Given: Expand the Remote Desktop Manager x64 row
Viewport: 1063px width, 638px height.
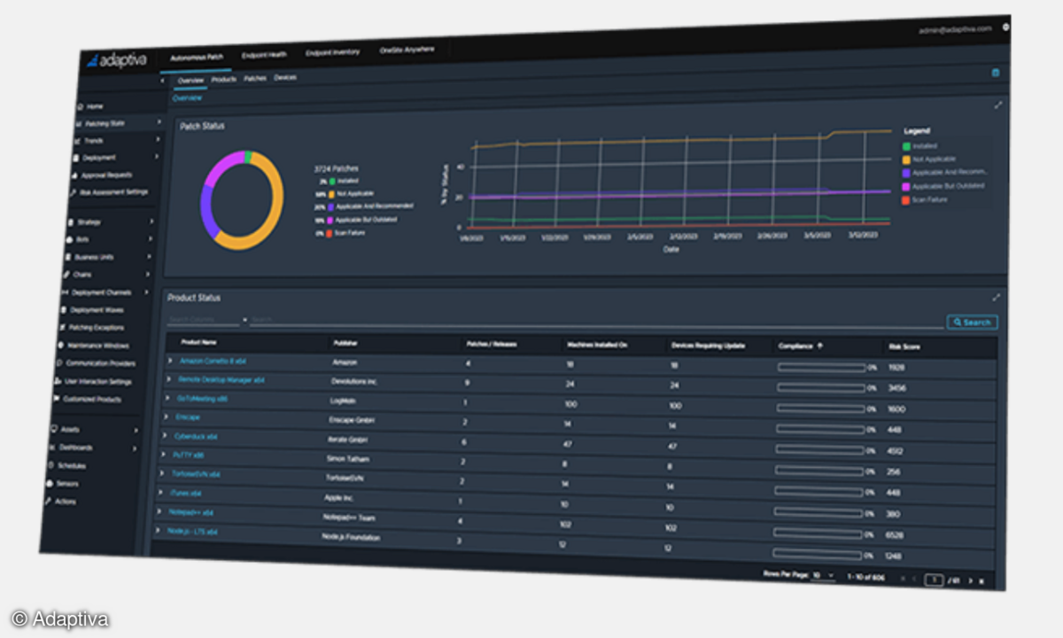Looking at the screenshot, I should pyautogui.click(x=168, y=379).
